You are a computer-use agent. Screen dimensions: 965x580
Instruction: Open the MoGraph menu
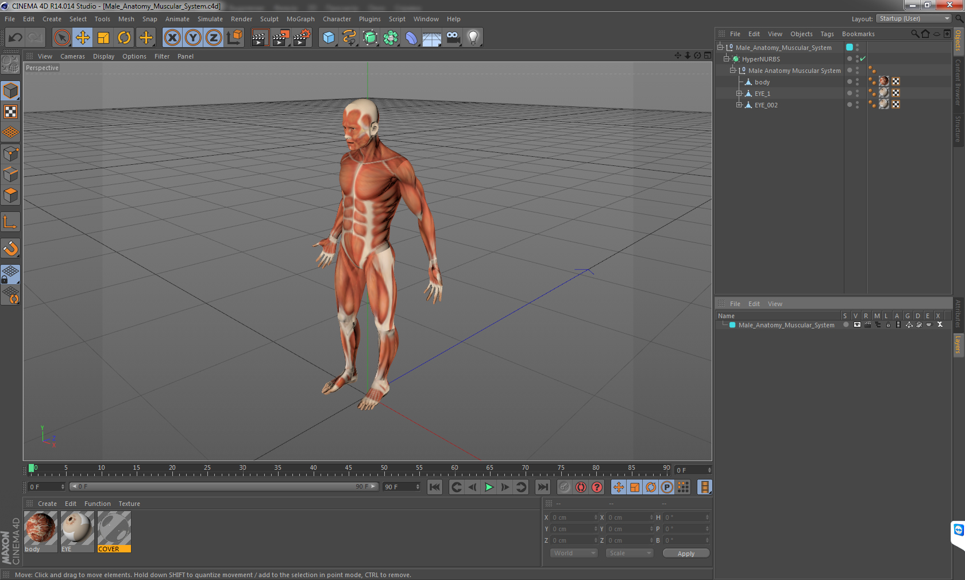pos(300,19)
